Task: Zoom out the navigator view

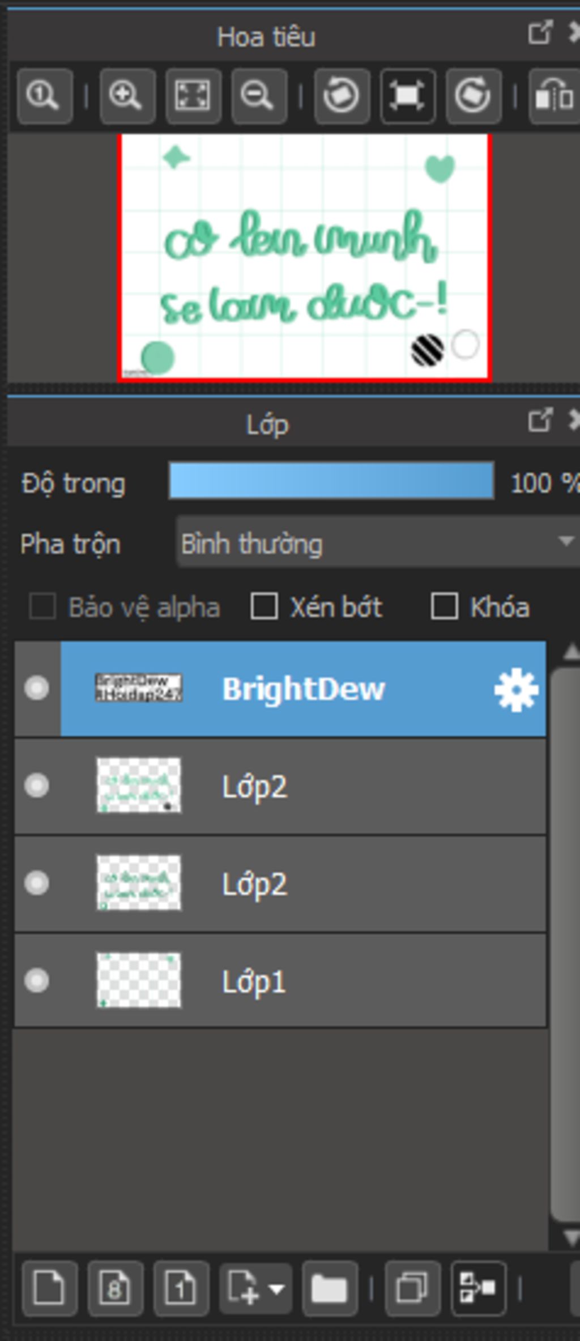Action: pyautogui.click(x=259, y=96)
